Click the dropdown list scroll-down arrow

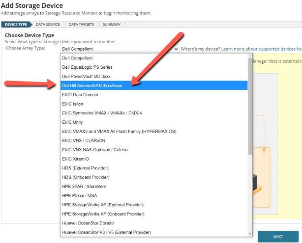click(250, 234)
